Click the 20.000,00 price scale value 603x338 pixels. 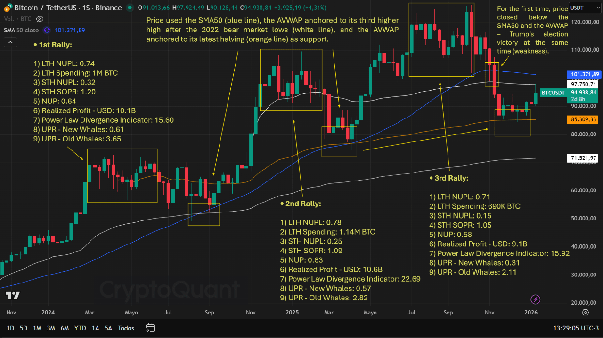[x=585, y=303]
